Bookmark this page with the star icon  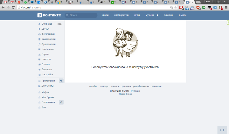(176, 8)
